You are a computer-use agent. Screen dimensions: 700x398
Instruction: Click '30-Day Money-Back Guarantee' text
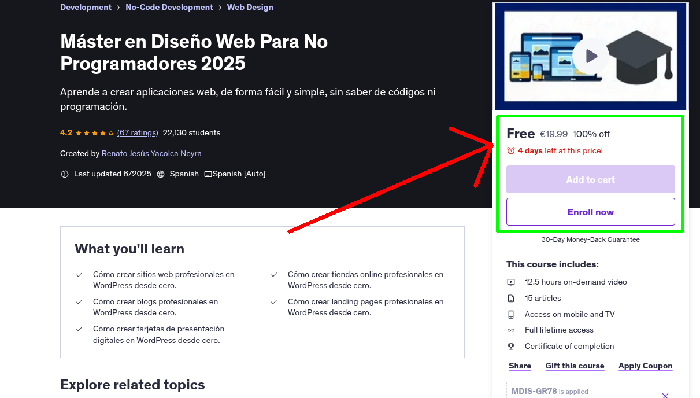click(591, 239)
